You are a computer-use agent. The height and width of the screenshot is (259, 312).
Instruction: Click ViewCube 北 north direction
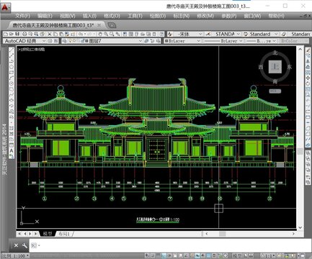[x=275, y=53]
